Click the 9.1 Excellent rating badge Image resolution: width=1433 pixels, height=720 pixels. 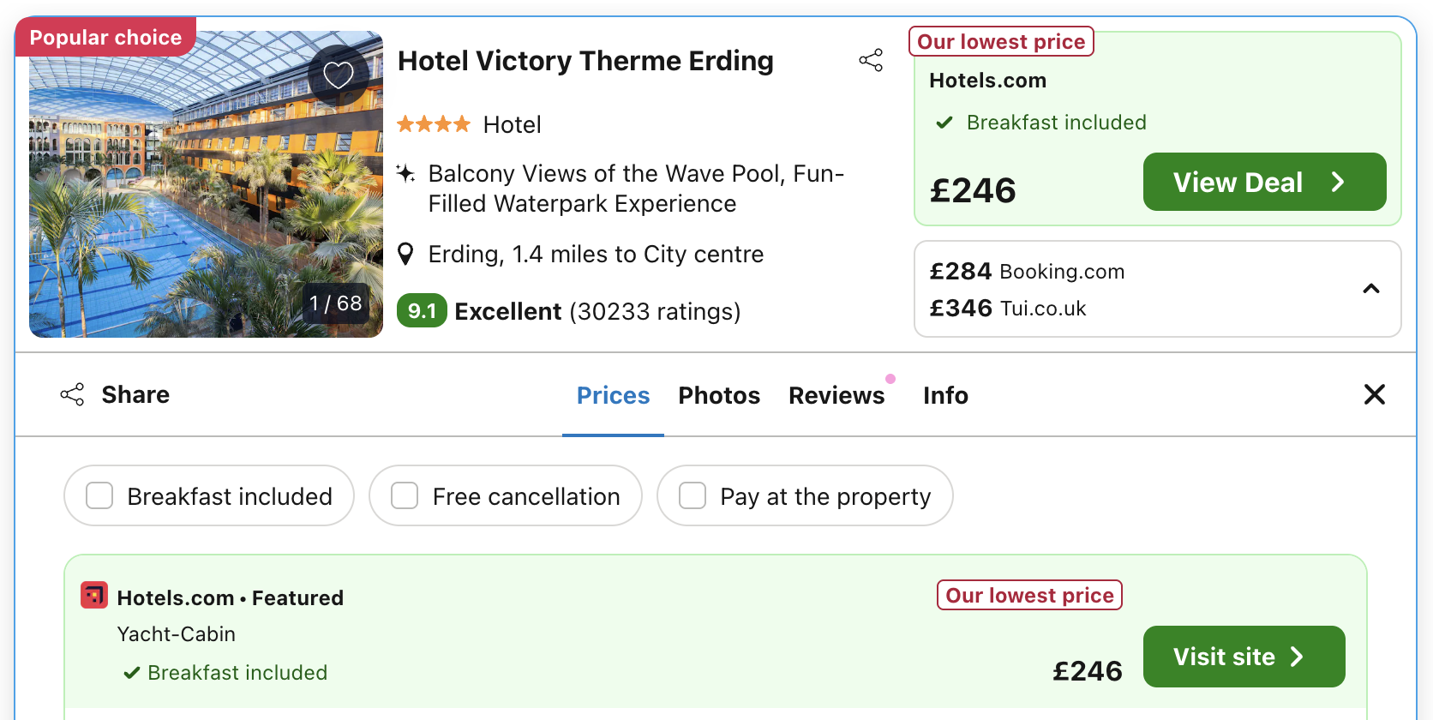(x=422, y=310)
